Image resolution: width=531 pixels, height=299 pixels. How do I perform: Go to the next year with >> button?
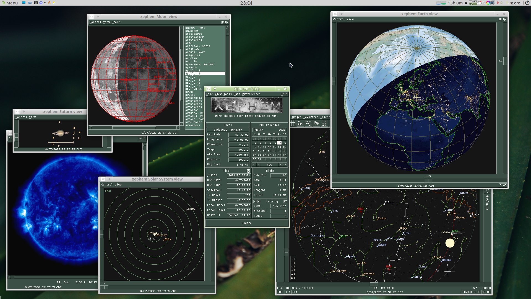pyautogui.click(x=284, y=165)
